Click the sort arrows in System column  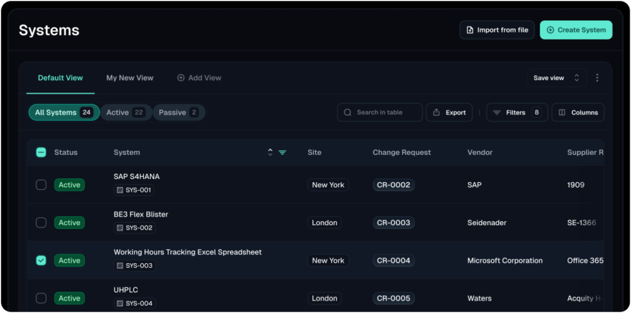click(270, 153)
